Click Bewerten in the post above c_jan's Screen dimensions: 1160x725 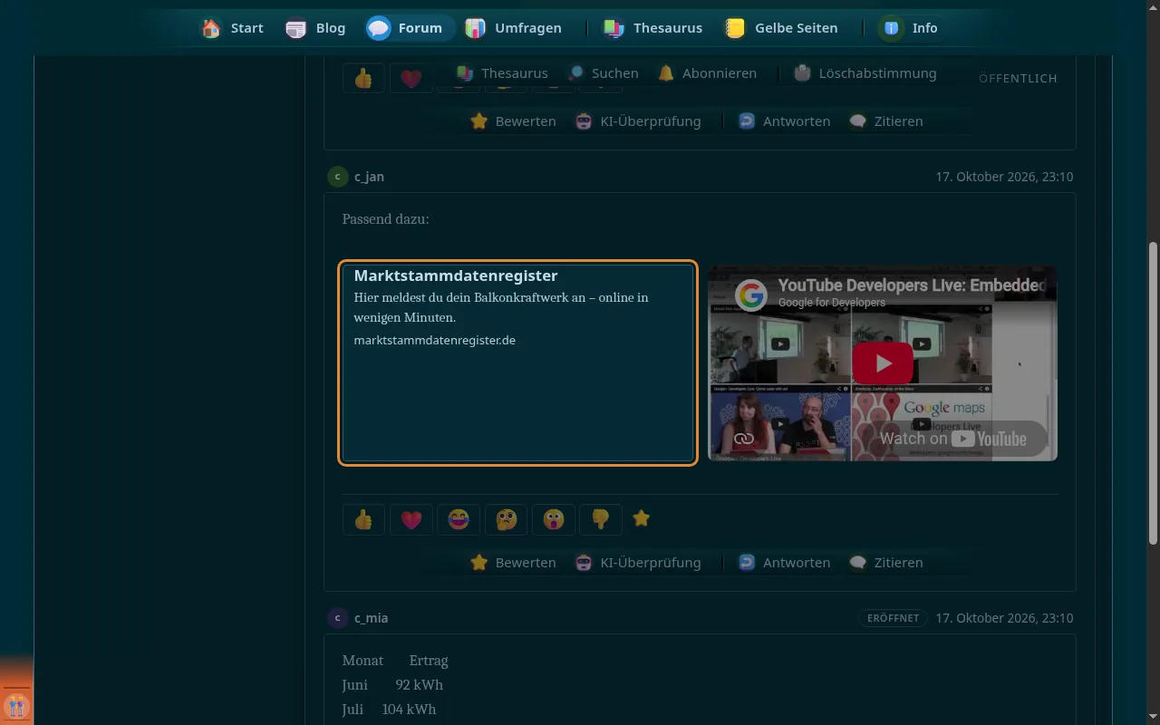[x=513, y=121]
